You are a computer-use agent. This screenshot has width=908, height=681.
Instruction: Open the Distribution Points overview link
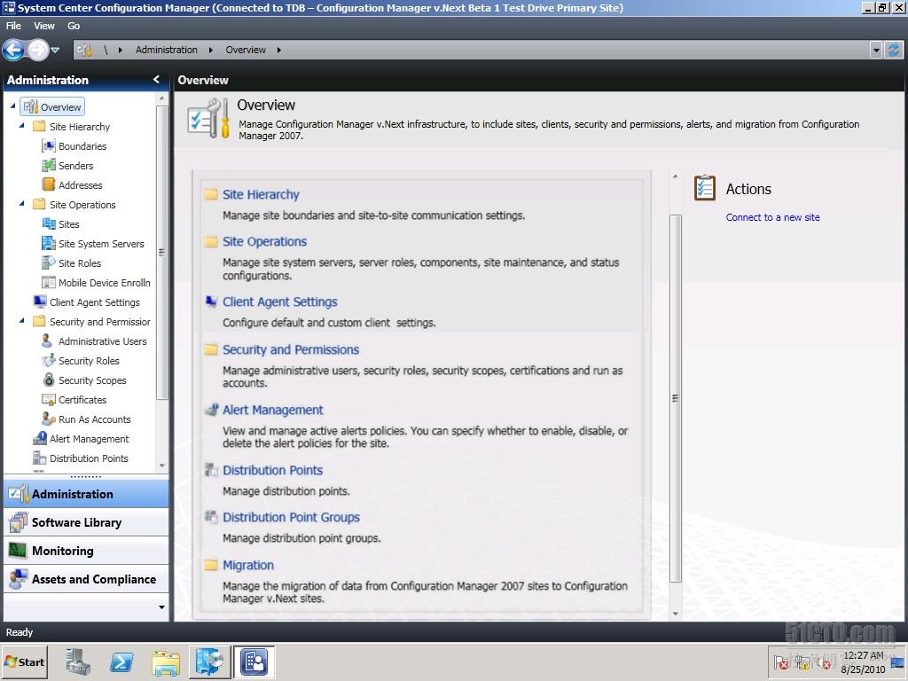pos(273,470)
